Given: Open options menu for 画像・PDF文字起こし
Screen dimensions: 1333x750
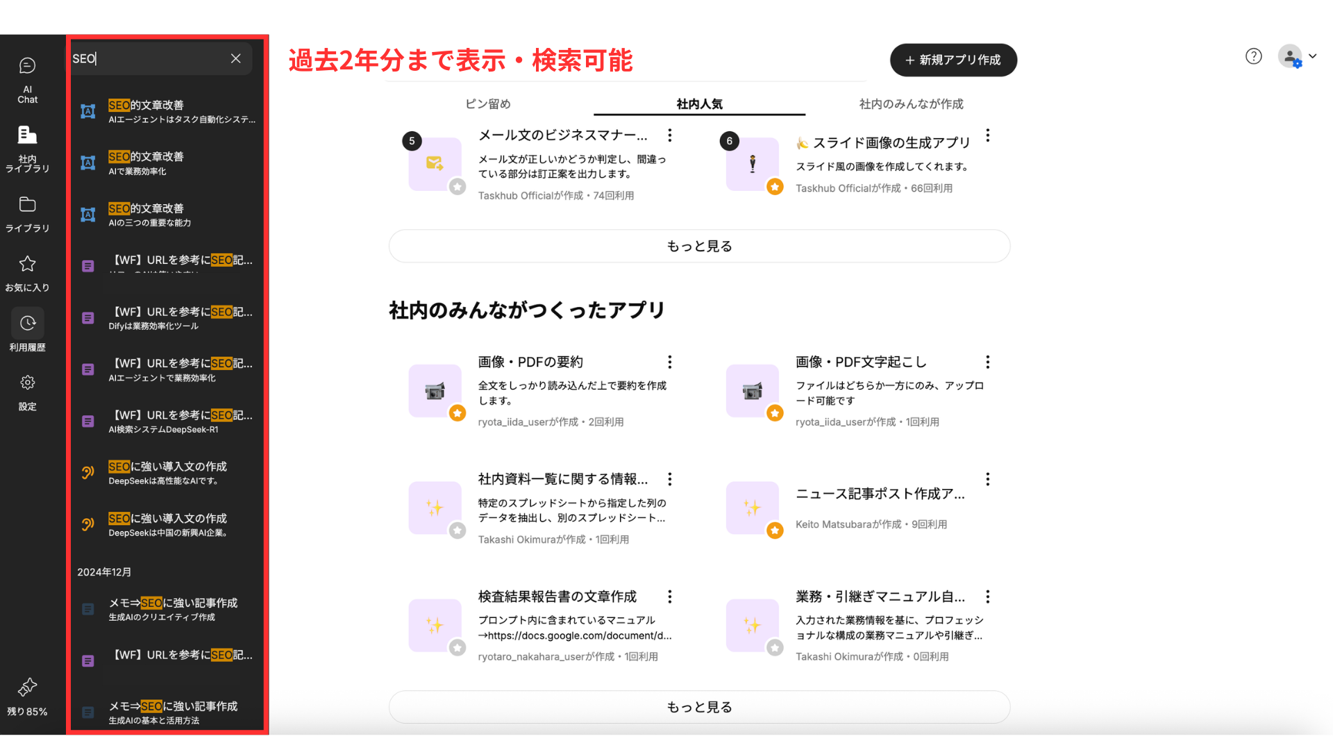Looking at the screenshot, I should tap(987, 362).
